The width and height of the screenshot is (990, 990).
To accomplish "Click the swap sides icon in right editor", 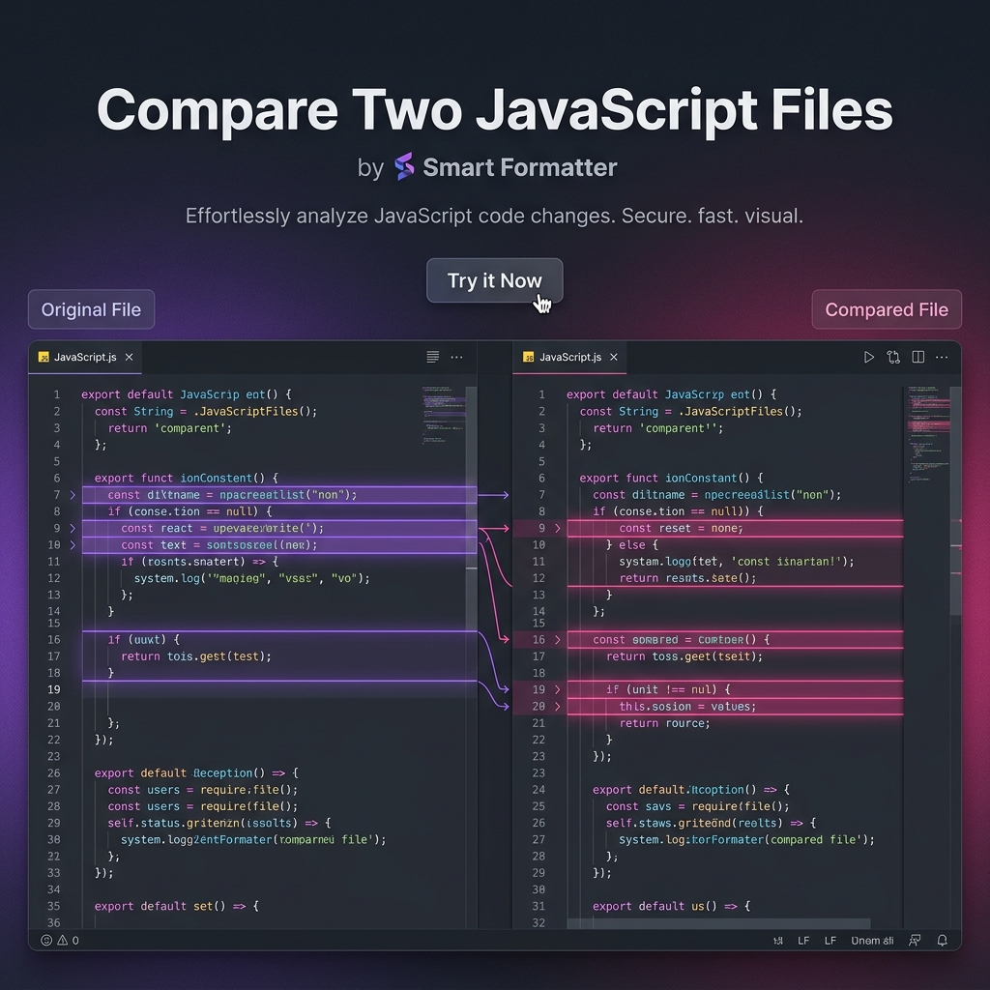I will pos(893,357).
